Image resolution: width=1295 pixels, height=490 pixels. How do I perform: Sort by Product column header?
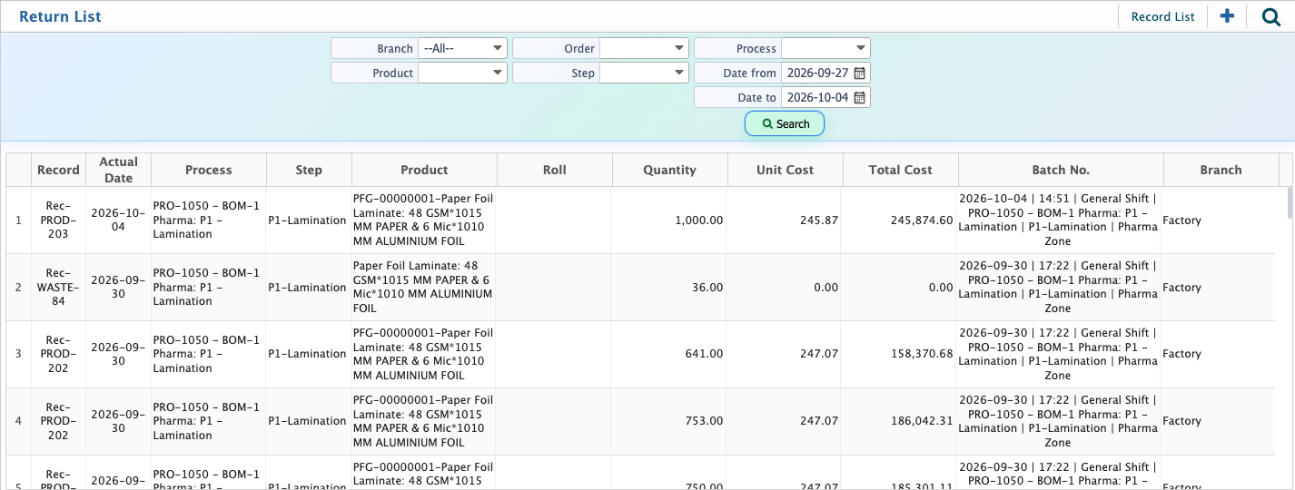click(x=424, y=170)
